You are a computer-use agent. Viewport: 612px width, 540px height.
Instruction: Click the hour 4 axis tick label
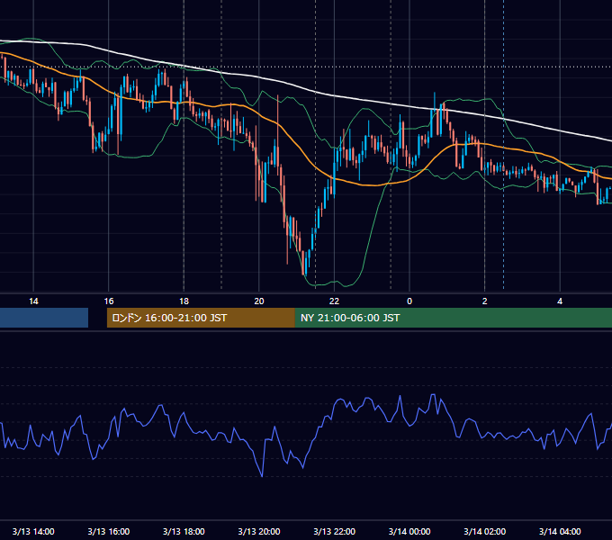560,301
